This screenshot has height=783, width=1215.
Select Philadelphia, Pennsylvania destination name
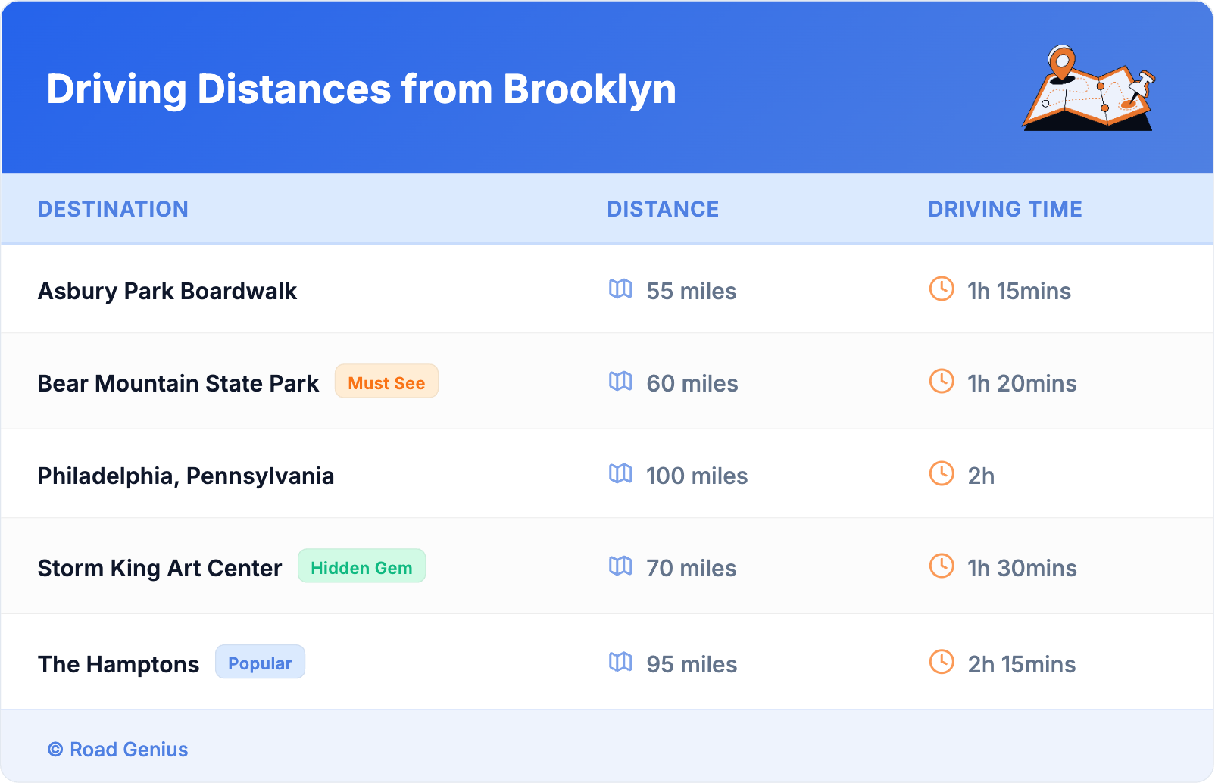pos(186,476)
